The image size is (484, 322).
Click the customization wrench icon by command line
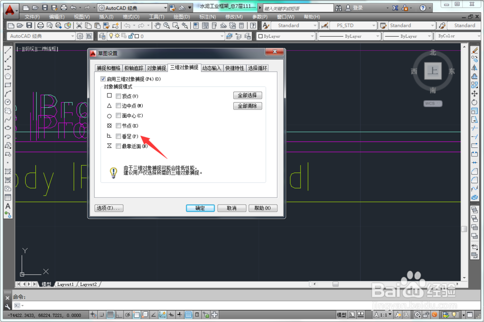(x=7, y=306)
